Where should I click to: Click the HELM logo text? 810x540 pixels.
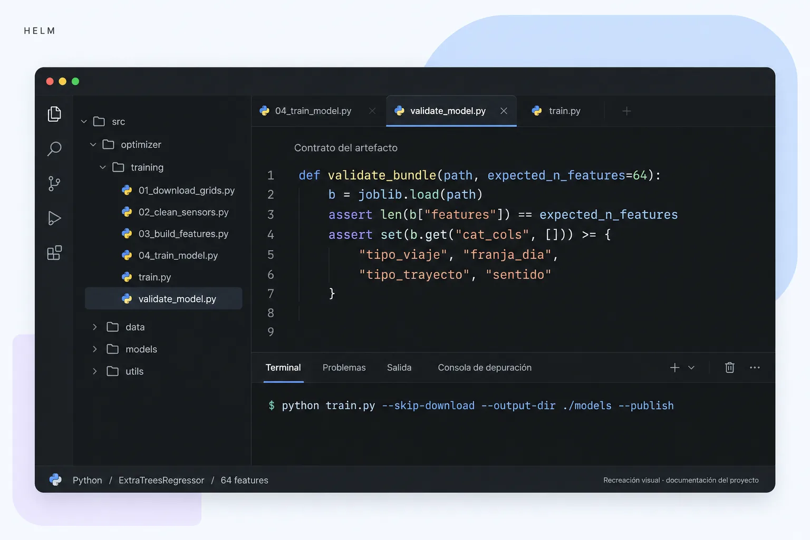(x=40, y=31)
